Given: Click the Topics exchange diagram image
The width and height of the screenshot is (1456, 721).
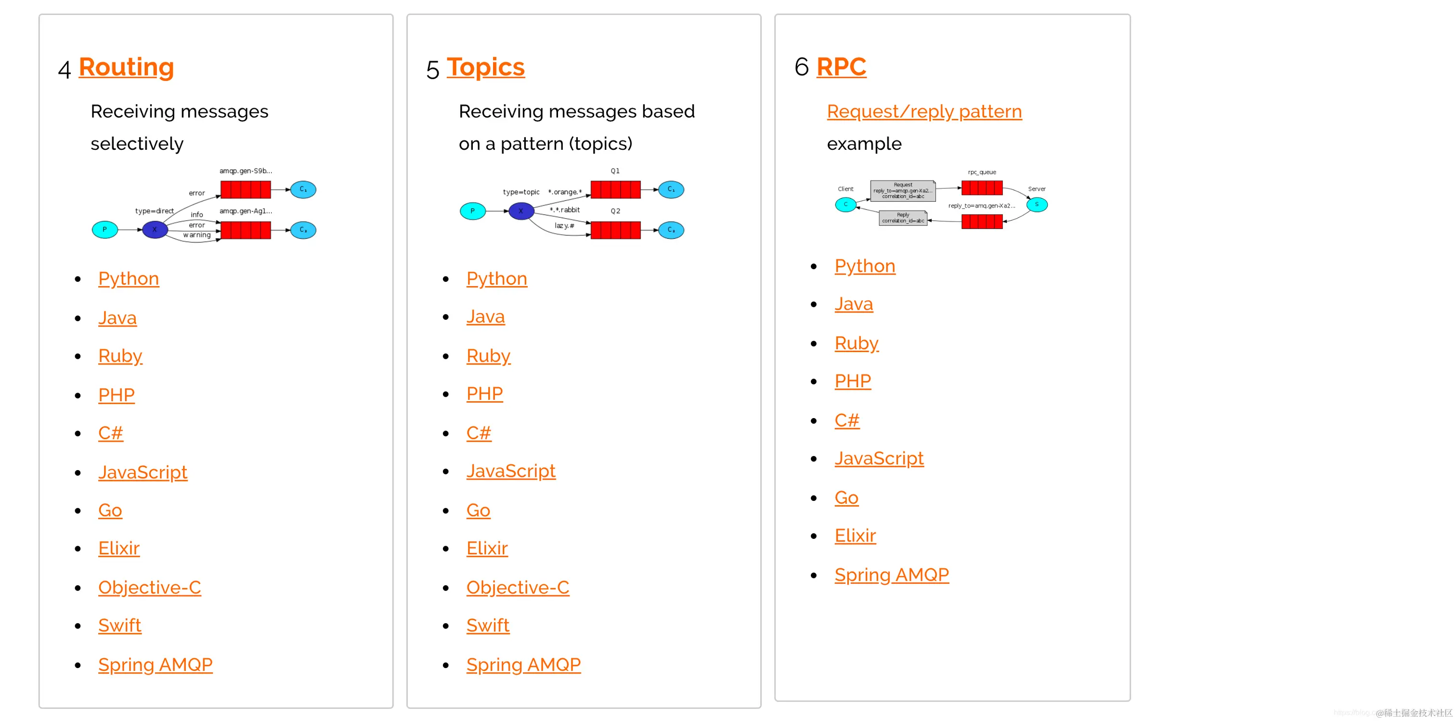Looking at the screenshot, I should (572, 204).
